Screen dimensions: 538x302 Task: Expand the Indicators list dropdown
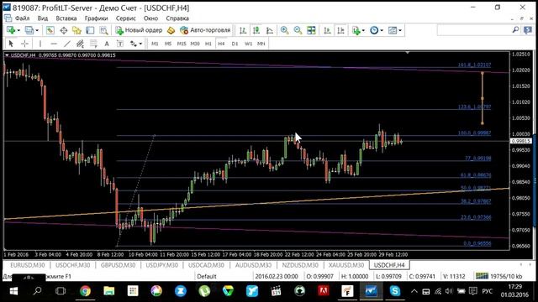pos(363,30)
